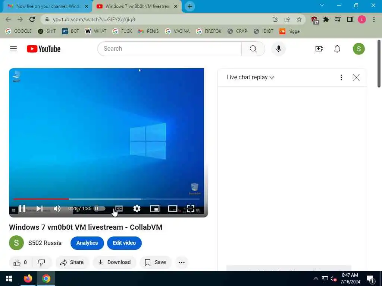Enable the miniplayer mode
The image size is (382, 286).
click(x=155, y=209)
